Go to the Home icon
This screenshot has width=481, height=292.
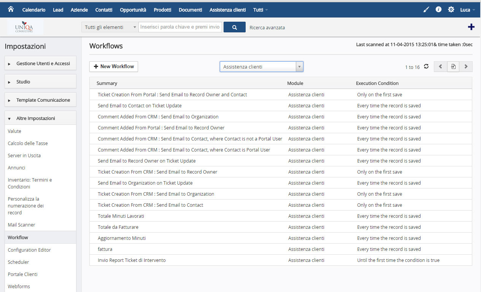coord(11,10)
